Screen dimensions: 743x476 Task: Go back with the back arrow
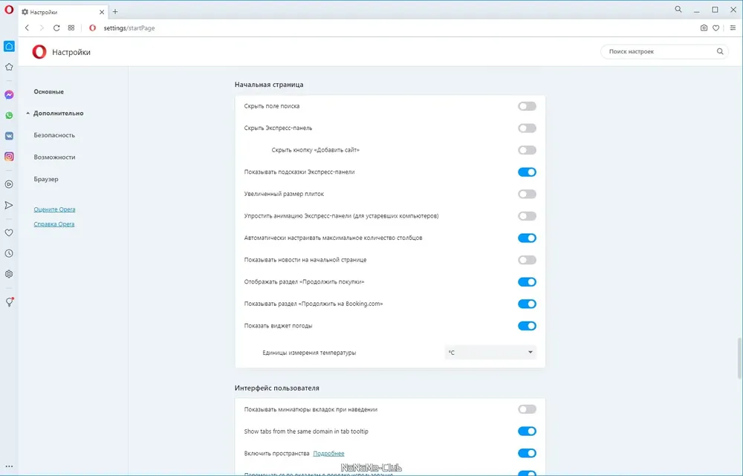pos(27,28)
